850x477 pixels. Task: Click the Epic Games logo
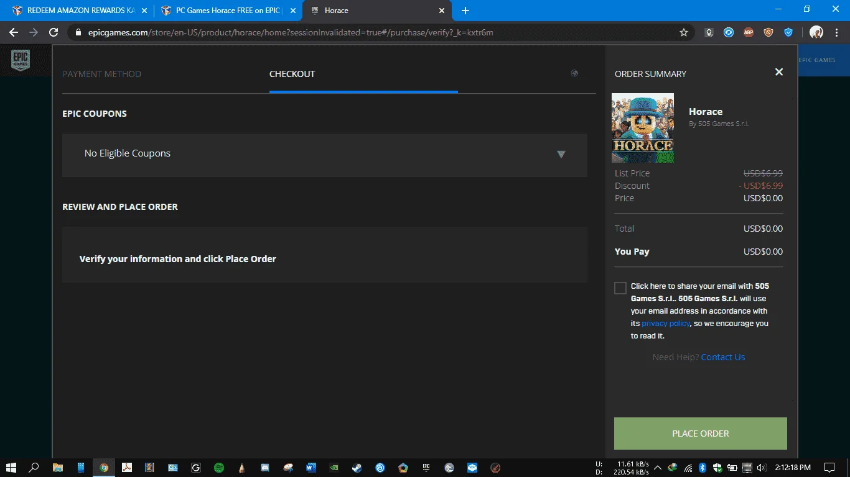[x=21, y=60]
